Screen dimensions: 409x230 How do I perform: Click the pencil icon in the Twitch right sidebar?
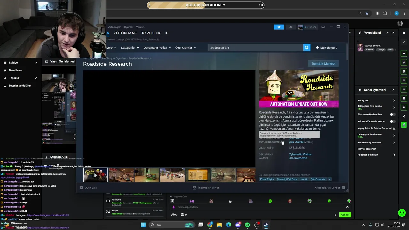pyautogui.click(x=404, y=42)
